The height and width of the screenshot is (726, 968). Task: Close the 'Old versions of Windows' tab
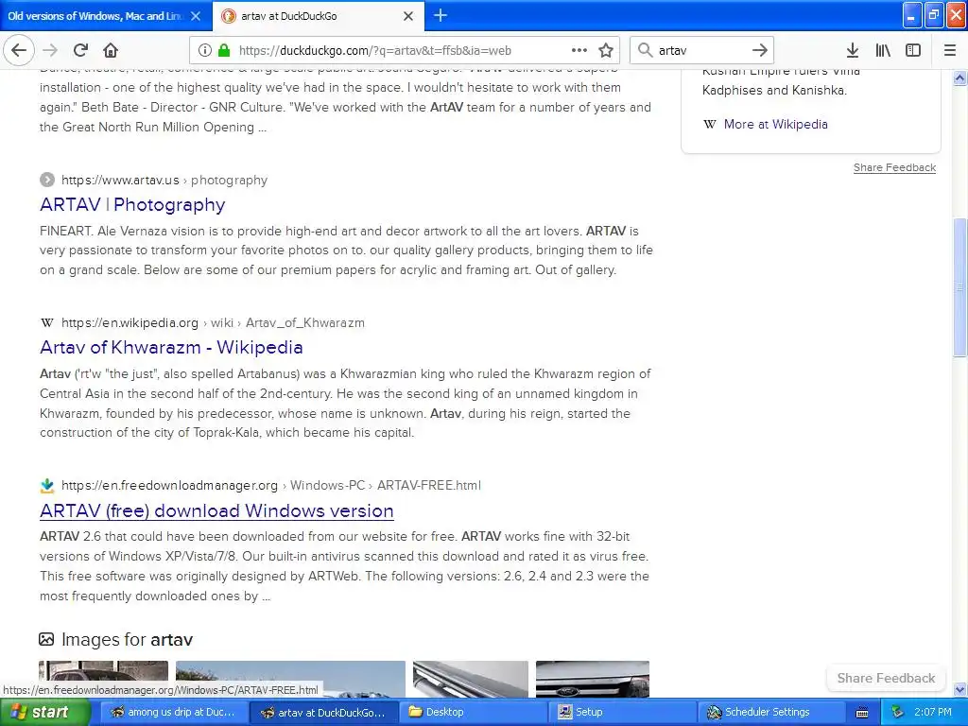(196, 16)
